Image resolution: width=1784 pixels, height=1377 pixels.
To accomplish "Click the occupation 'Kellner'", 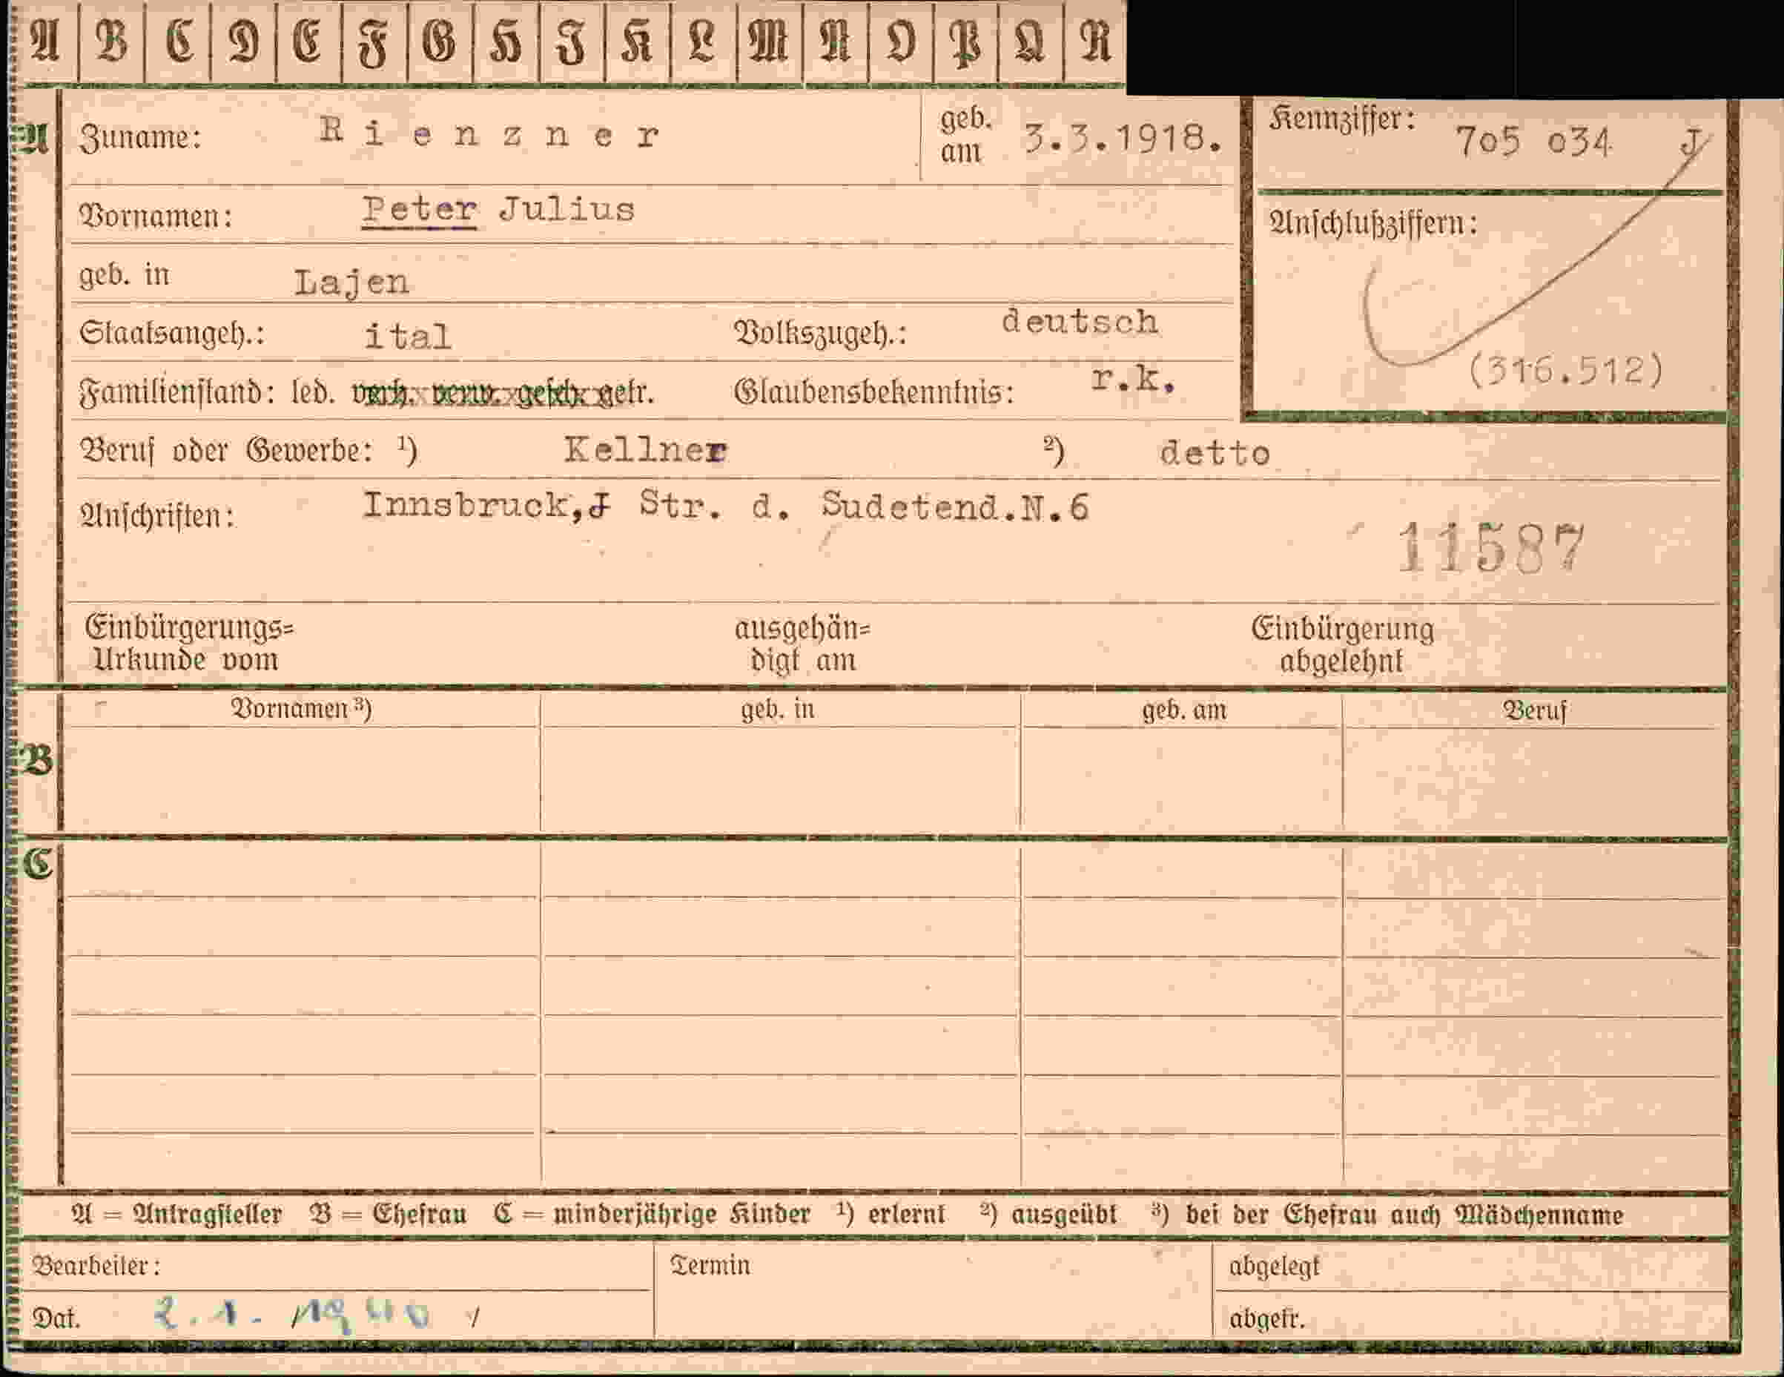I will [x=645, y=450].
